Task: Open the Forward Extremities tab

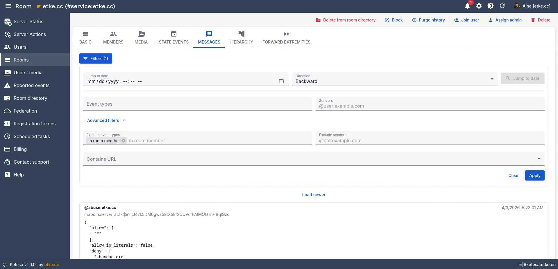Action: [x=286, y=38]
